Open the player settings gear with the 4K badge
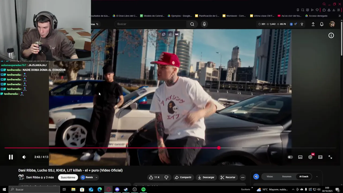 pos(310,157)
